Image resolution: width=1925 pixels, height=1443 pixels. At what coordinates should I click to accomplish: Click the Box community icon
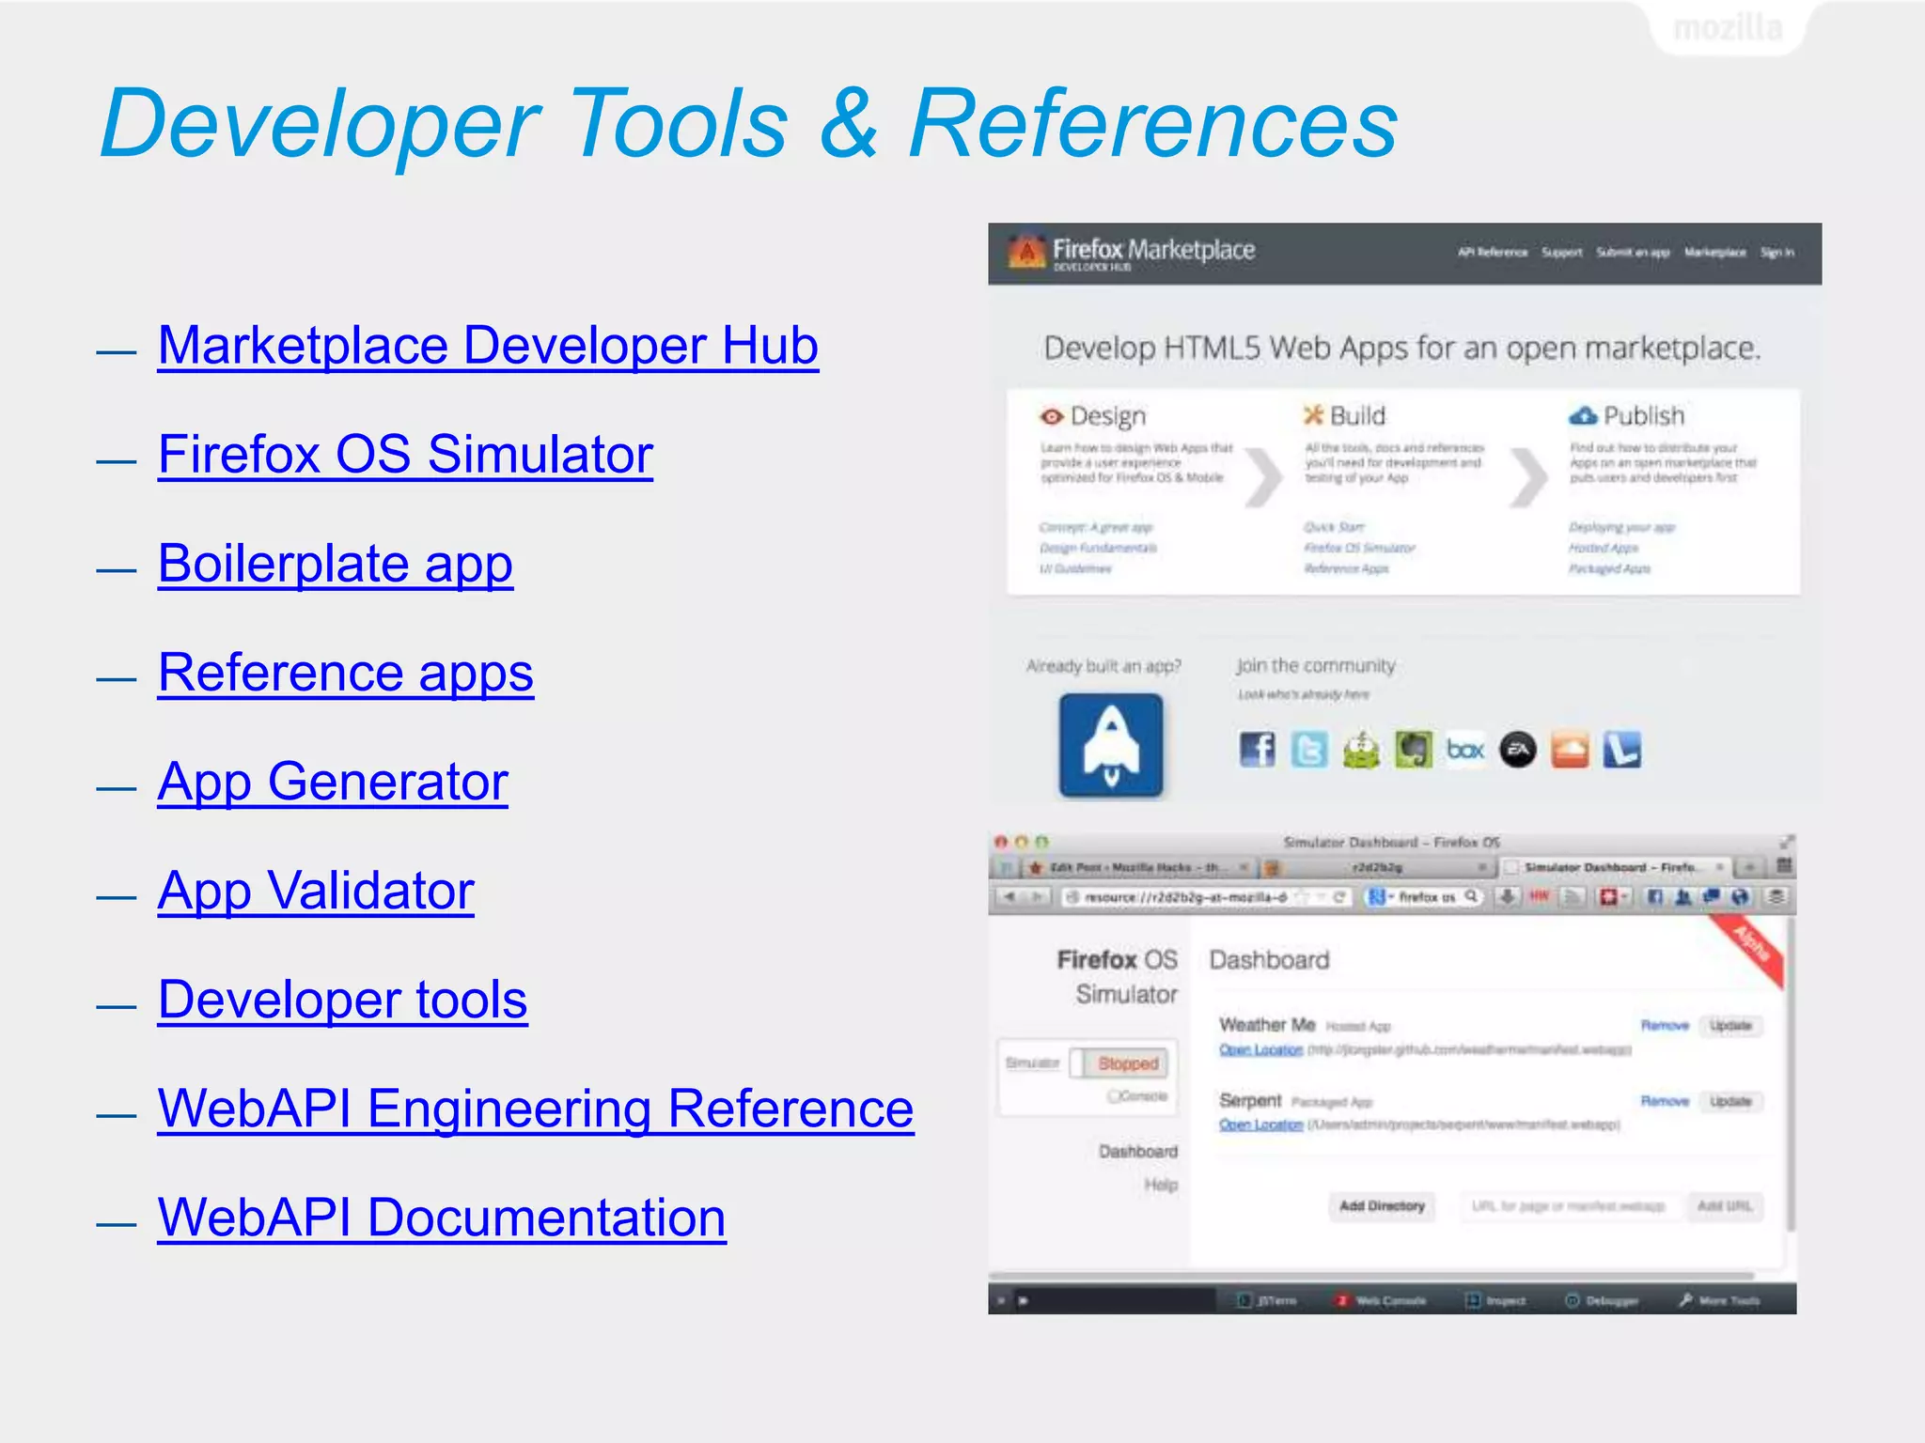(x=1465, y=750)
